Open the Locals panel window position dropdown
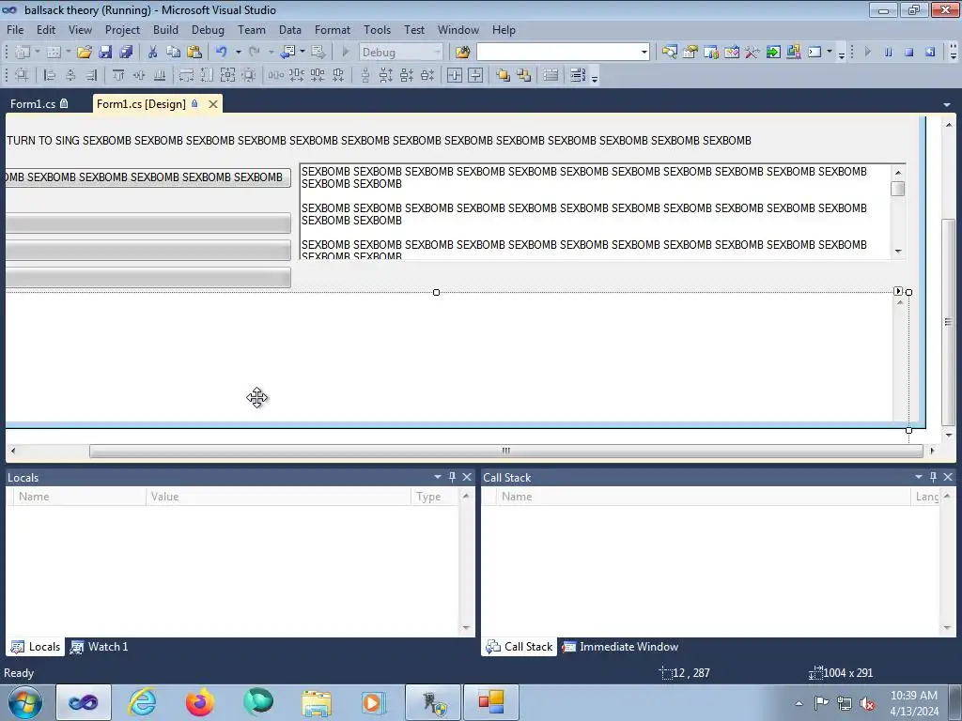 click(x=438, y=477)
